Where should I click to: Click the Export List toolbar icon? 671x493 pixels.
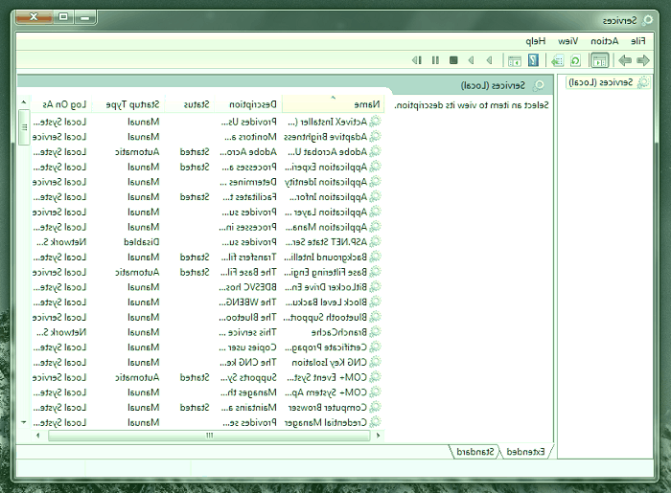[557, 60]
